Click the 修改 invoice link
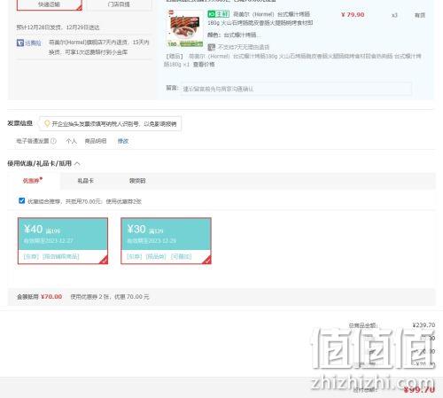This screenshot has width=443, height=398. pyautogui.click(x=123, y=141)
